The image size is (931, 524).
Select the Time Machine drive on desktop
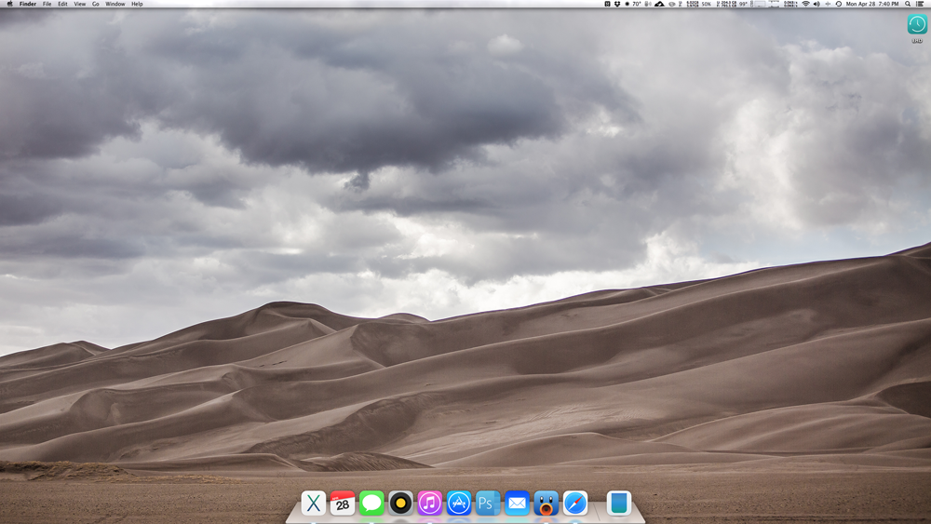917,25
